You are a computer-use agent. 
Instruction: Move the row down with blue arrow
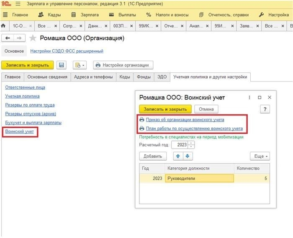[x=188, y=156]
